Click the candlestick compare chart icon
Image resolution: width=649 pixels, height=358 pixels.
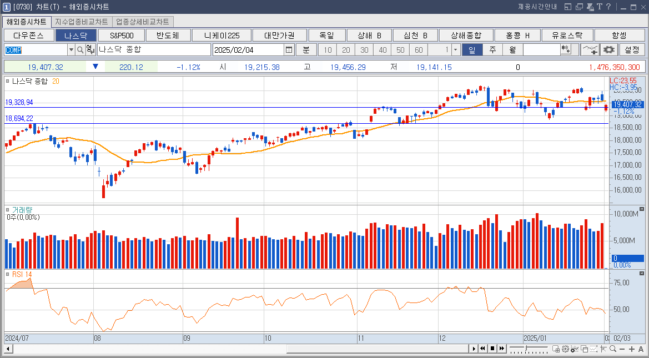click(x=566, y=50)
